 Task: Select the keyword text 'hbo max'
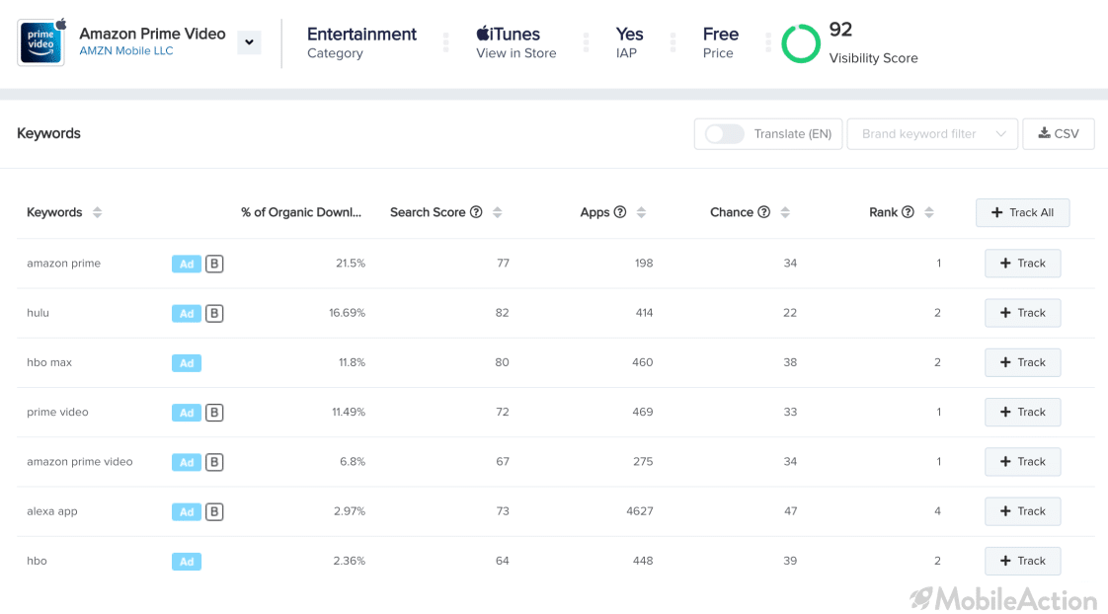tap(49, 362)
